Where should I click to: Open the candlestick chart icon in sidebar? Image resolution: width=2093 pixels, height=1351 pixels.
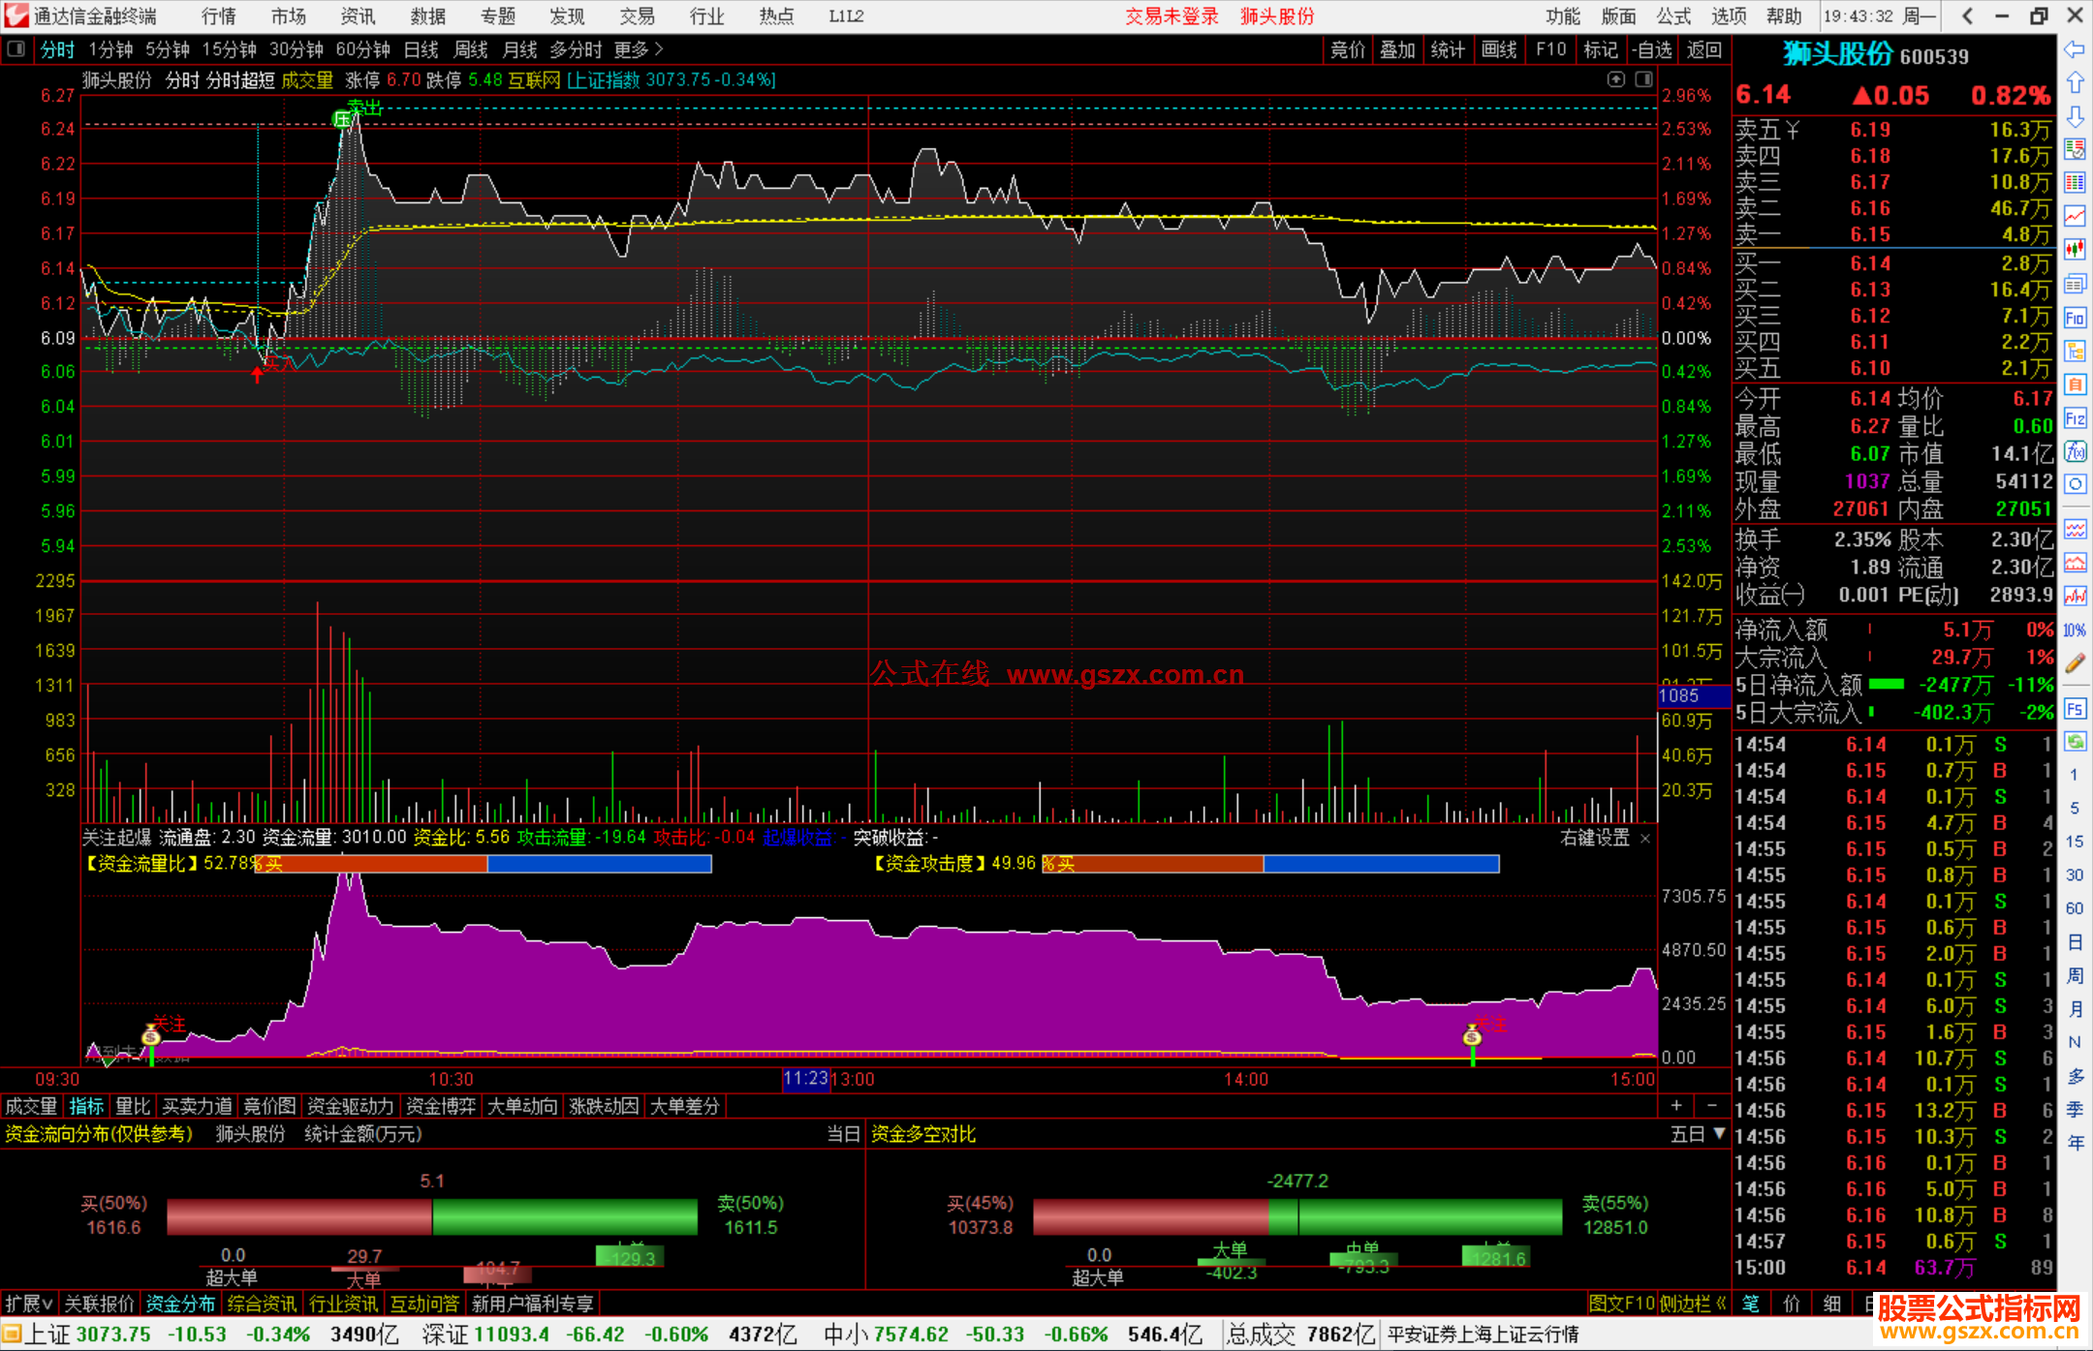pyautogui.click(x=2075, y=250)
